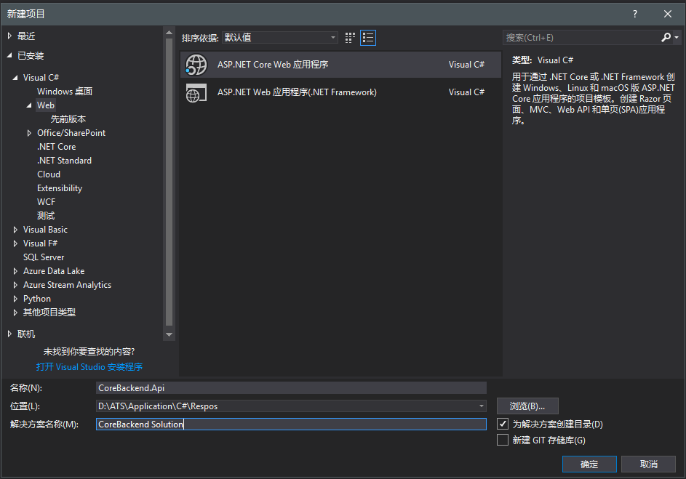
Task: Select the WCF category
Action: pyautogui.click(x=46, y=202)
